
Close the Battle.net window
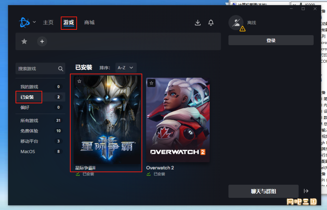pyautogui.click(x=315, y=8)
